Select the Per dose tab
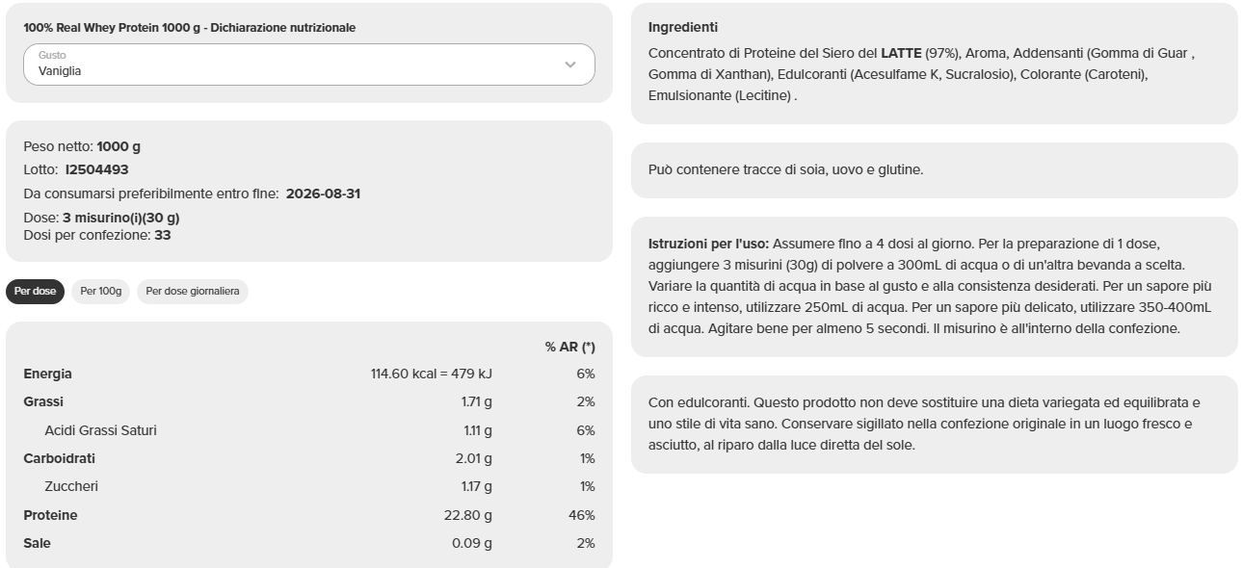 pyautogui.click(x=35, y=291)
